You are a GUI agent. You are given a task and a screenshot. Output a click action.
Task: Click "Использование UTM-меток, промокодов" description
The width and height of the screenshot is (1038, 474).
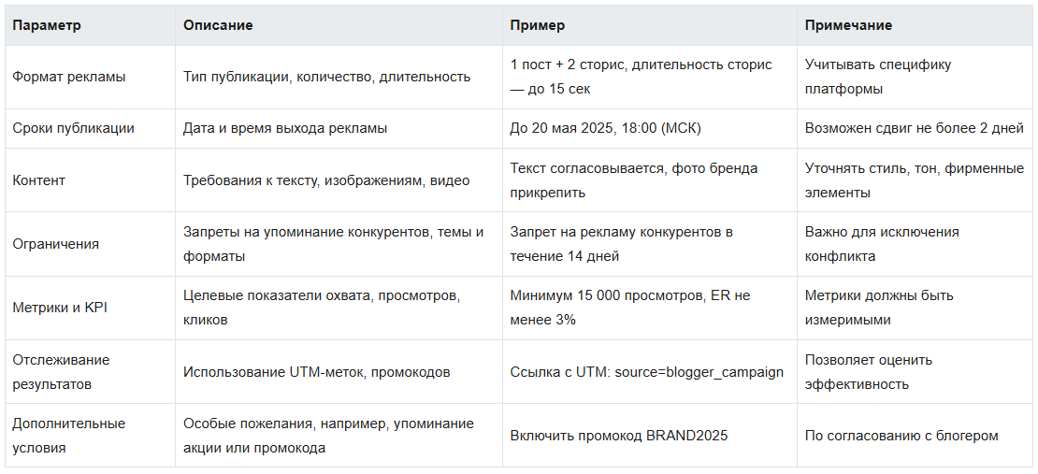[317, 371]
